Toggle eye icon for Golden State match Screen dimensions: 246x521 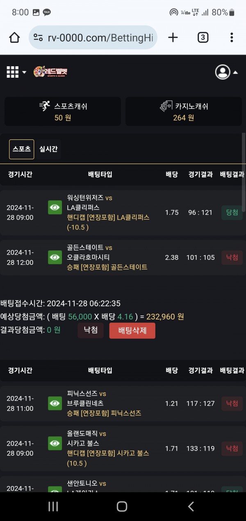click(55, 257)
